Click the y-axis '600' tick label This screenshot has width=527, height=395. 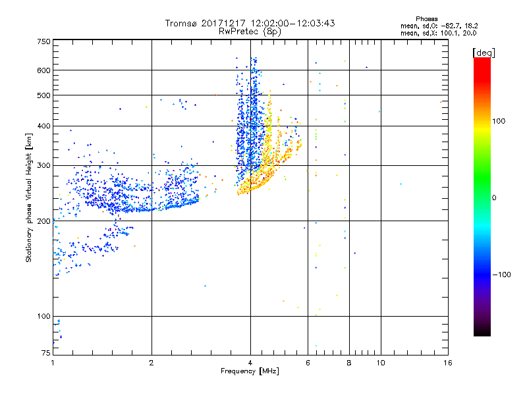[43, 70]
